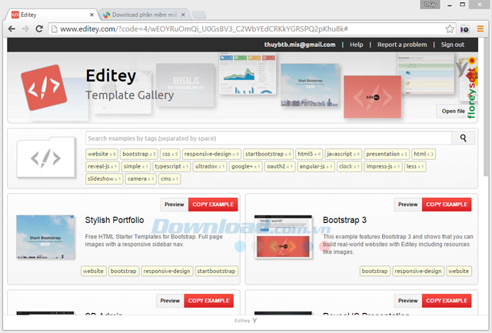Open a new tab
The width and height of the screenshot is (492, 333).
point(198,15)
